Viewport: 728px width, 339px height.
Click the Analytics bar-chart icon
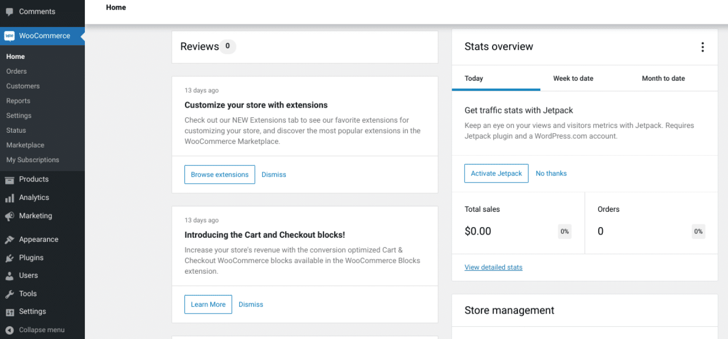(x=10, y=197)
